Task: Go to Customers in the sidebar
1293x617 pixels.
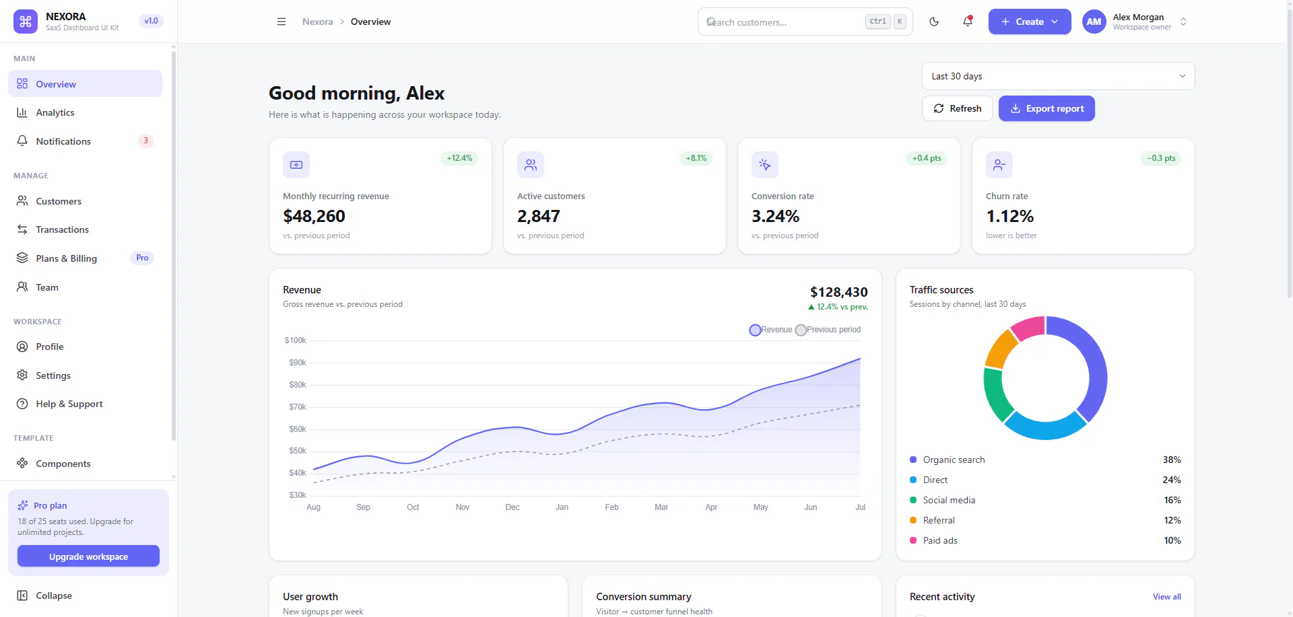Action: [85, 201]
